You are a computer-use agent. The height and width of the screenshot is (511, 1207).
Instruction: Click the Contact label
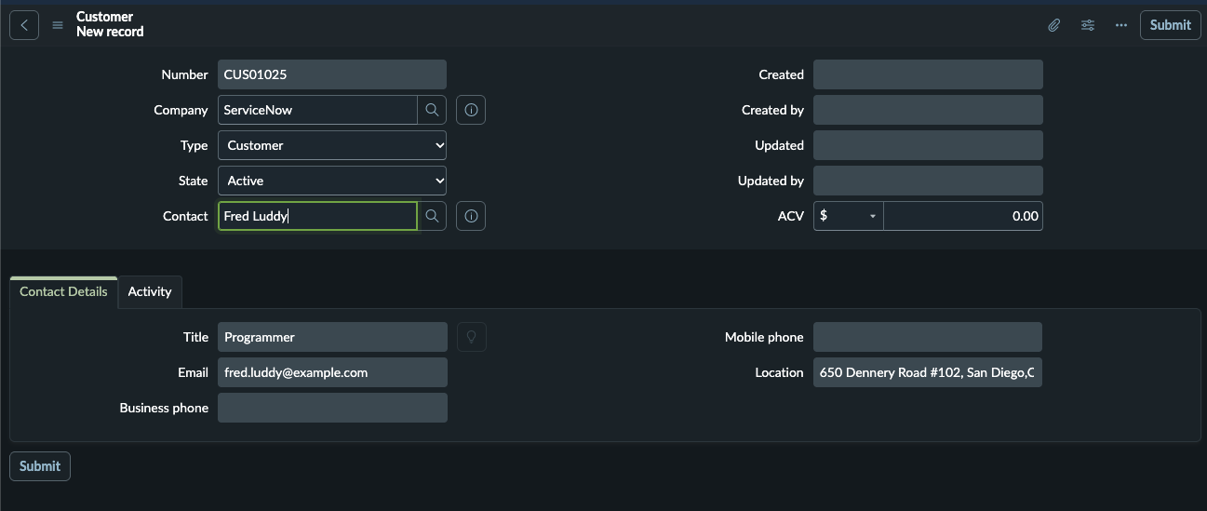point(185,216)
